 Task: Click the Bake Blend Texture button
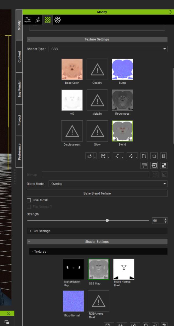tap(97, 193)
